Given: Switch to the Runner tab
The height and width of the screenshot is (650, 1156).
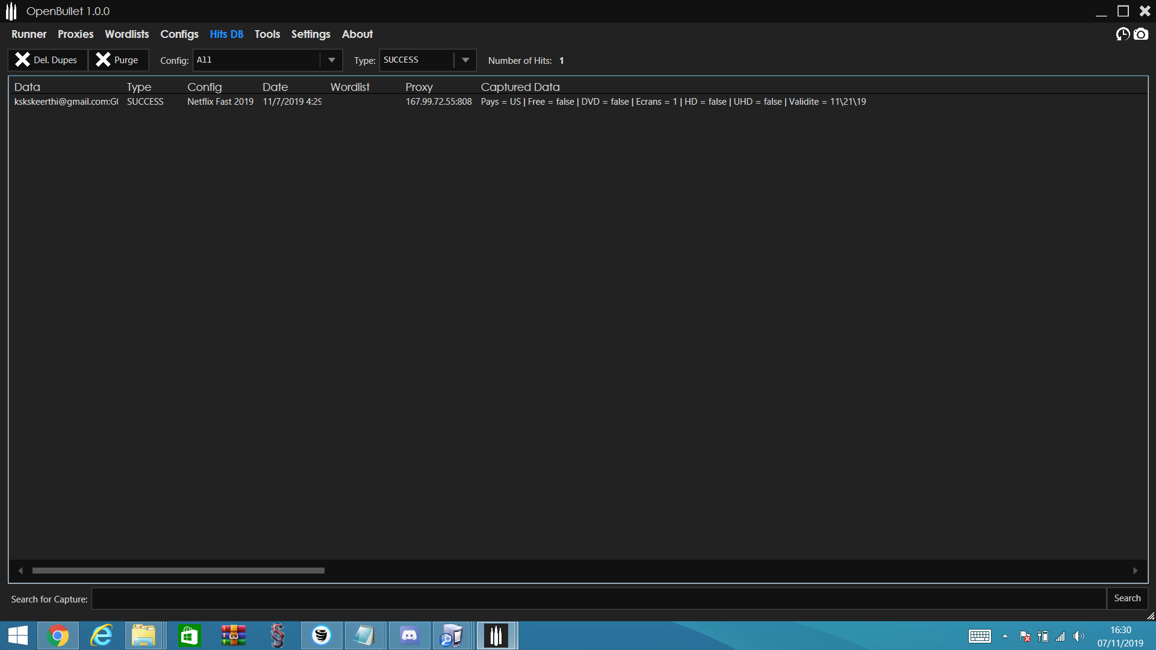Looking at the screenshot, I should 29,34.
